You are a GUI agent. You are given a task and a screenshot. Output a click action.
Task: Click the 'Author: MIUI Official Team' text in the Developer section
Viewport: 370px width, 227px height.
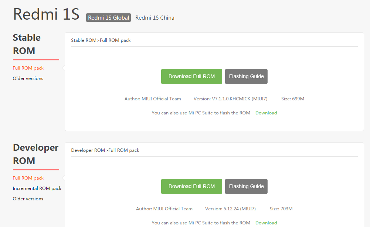click(x=164, y=209)
